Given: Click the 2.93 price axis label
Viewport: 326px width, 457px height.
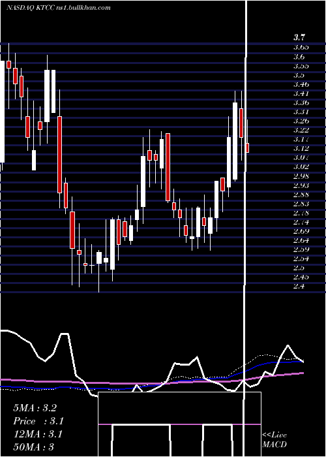Looking at the screenshot, I should (x=301, y=185).
